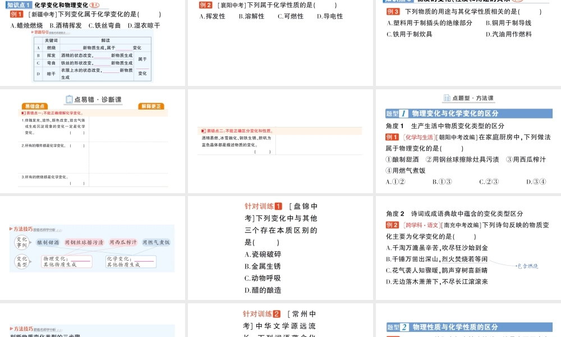Click the 思路导引 arrow marker icon
The height and width of the screenshot is (337, 561).
point(32,32)
